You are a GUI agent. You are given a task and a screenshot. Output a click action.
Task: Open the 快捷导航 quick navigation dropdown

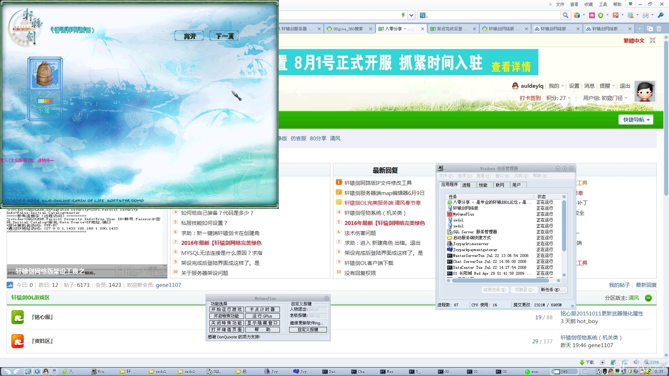click(636, 119)
